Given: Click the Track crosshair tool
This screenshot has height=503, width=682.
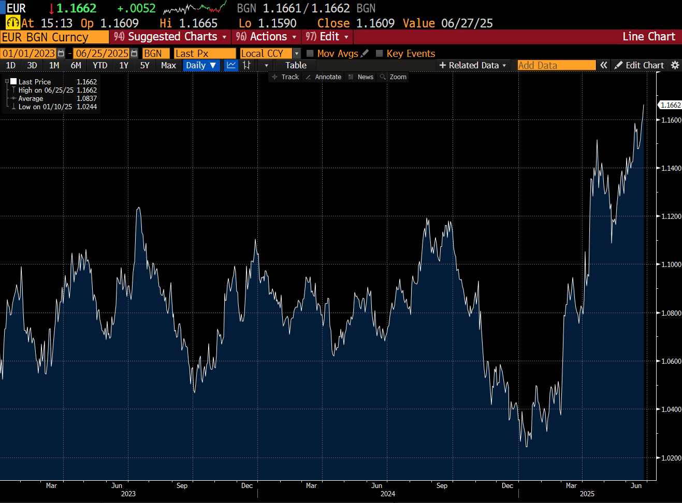Looking at the screenshot, I should point(285,77).
